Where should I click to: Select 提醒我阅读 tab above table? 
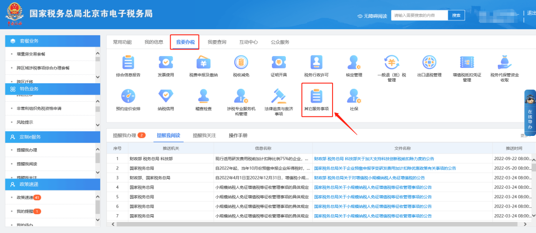(168, 135)
